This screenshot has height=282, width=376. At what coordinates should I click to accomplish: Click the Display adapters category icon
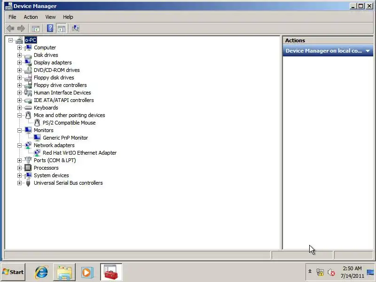coord(28,63)
